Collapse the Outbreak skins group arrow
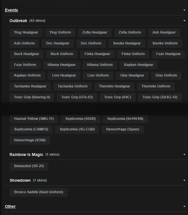Viewport: 188px width, 215px height. tap(184, 21)
